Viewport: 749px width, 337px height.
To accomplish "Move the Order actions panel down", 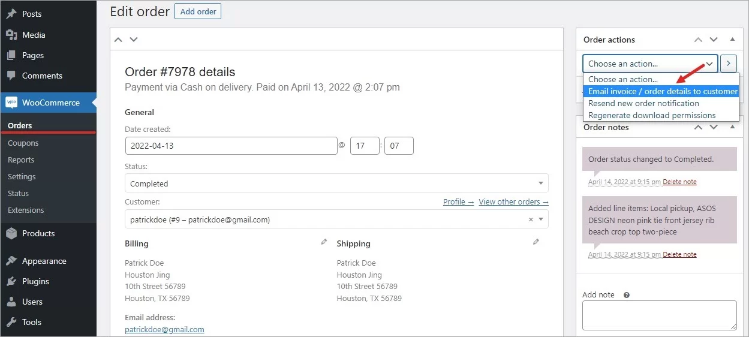I will pyautogui.click(x=714, y=40).
